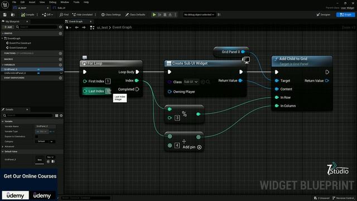Click the Stop simulation button
357x201 pixels.
pyautogui.click(x=165, y=15)
